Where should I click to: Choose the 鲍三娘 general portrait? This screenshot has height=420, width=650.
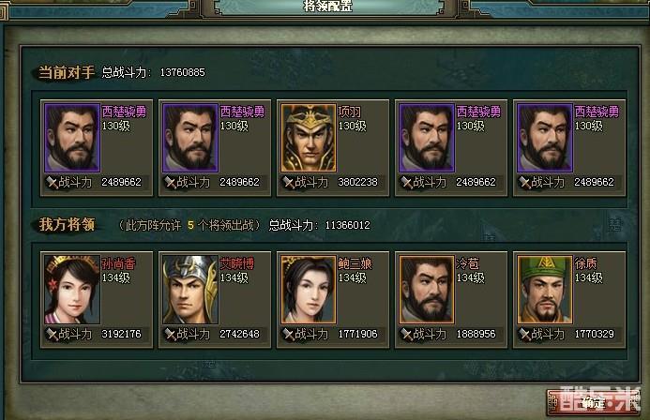point(308,290)
